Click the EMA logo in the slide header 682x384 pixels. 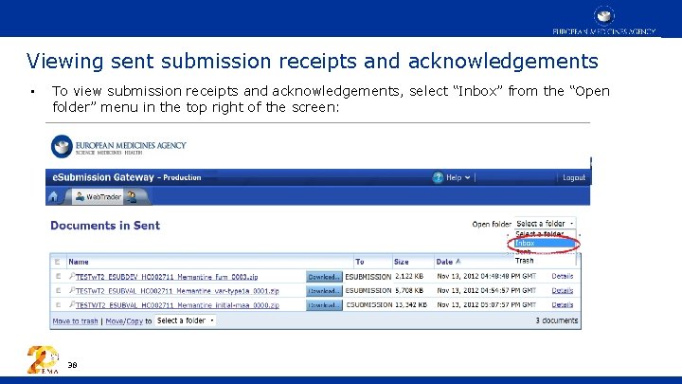(x=604, y=21)
